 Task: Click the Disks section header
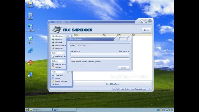point(54,53)
